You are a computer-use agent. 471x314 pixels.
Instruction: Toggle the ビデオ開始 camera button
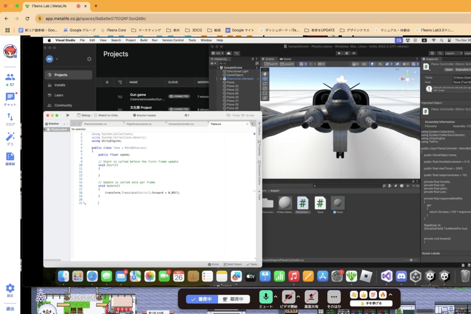289,298
